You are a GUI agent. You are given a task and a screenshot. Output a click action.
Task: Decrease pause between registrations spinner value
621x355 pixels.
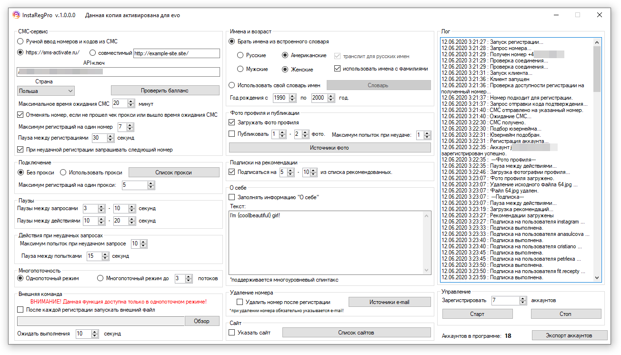pos(110,140)
